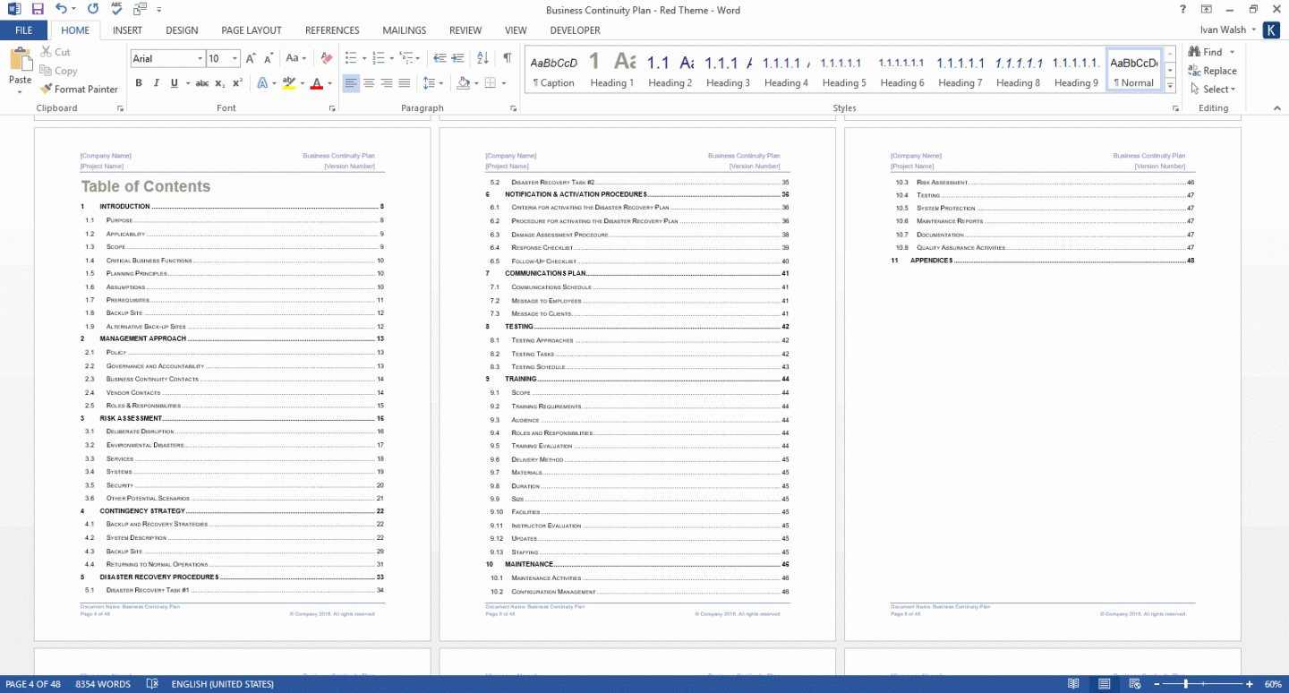Apply the Heading 1 style
1289x693 pixels.
(x=611, y=71)
